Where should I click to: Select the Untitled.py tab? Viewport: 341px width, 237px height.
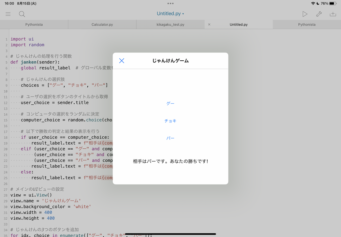click(x=239, y=25)
